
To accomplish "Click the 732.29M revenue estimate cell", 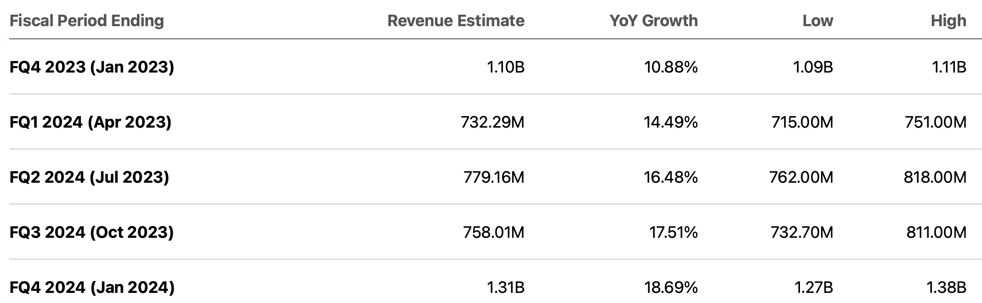I will (x=492, y=122).
